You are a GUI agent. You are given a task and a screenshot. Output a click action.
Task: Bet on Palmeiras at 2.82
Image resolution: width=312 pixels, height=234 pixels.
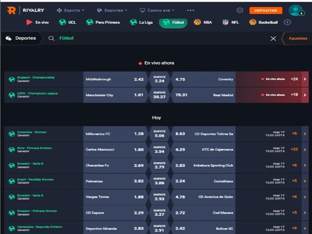pyautogui.click(x=115, y=181)
